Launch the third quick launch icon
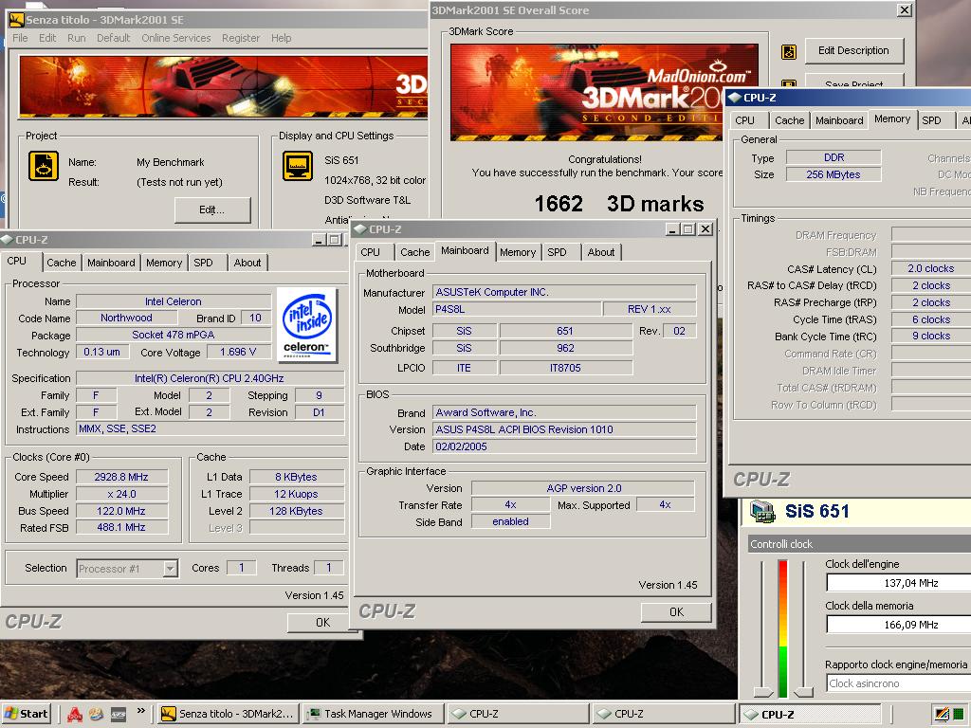This screenshot has height=728, width=971. click(x=119, y=714)
